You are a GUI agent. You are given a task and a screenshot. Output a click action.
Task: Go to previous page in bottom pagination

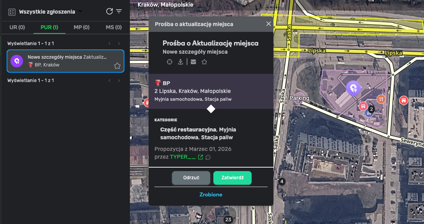click(x=110, y=80)
